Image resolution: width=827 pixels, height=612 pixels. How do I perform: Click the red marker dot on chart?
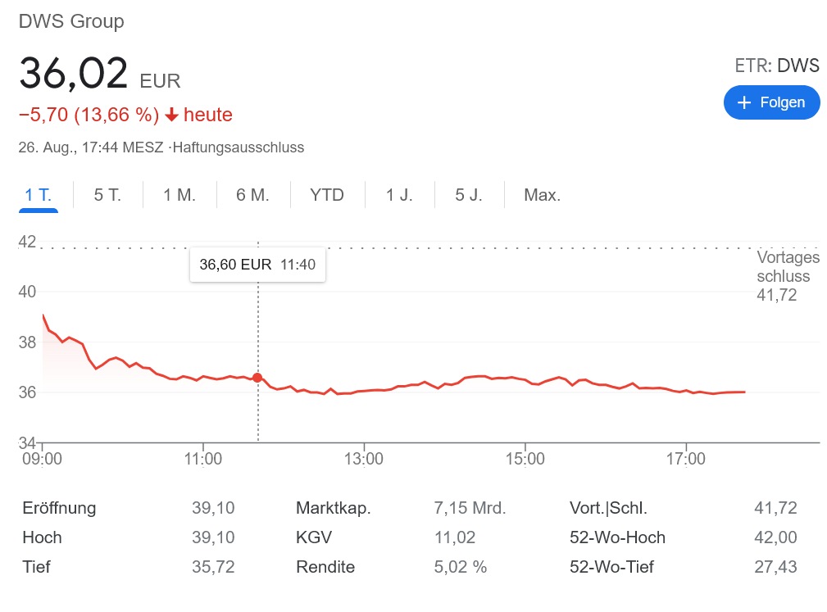258,378
